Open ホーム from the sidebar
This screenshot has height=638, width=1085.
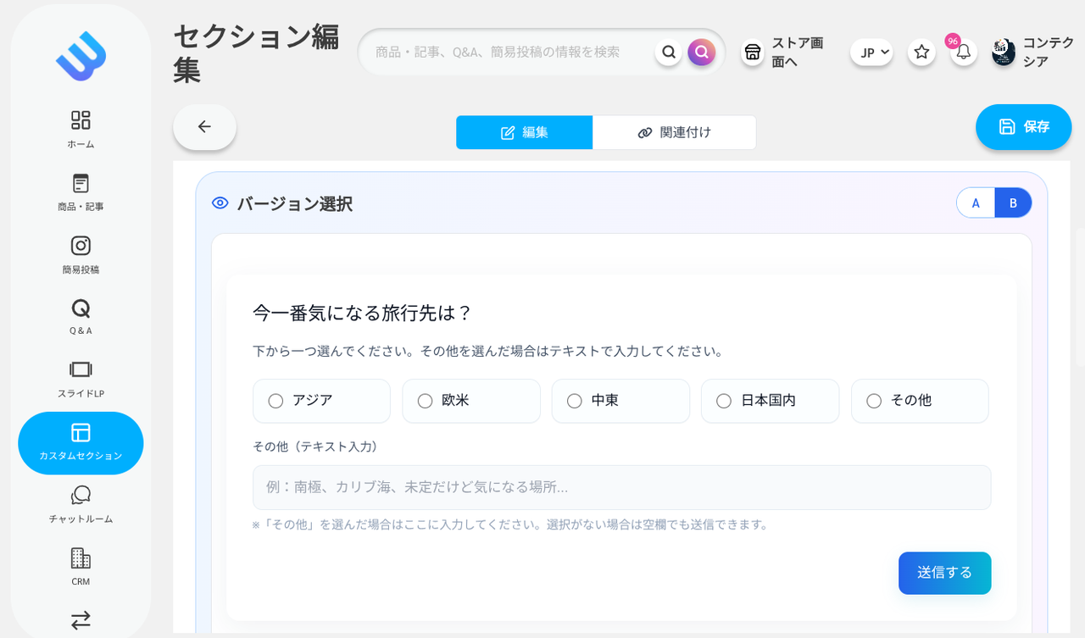(x=81, y=129)
